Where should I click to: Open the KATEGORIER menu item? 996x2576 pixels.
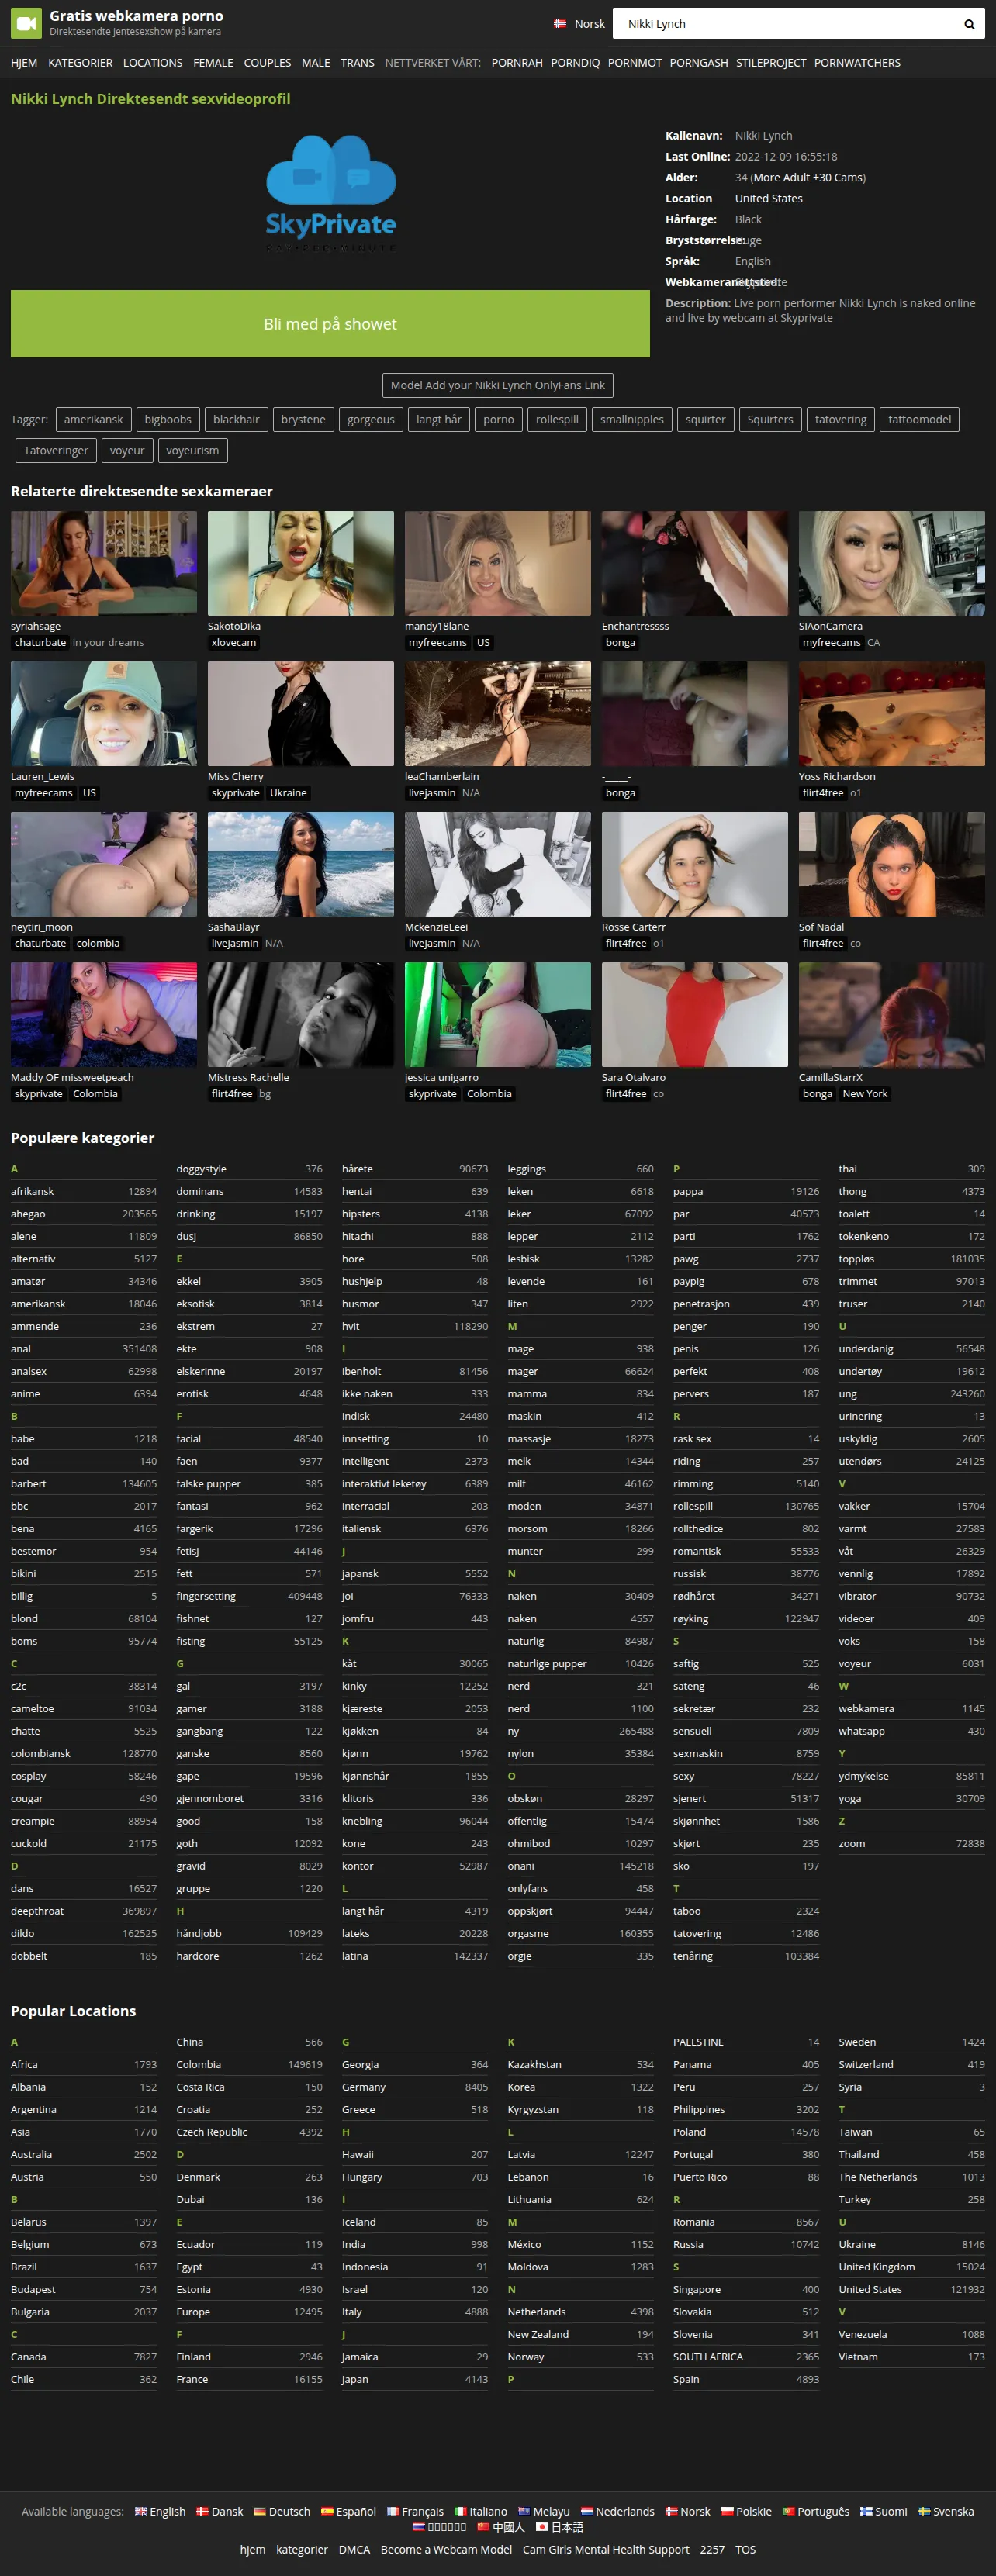[x=80, y=63]
